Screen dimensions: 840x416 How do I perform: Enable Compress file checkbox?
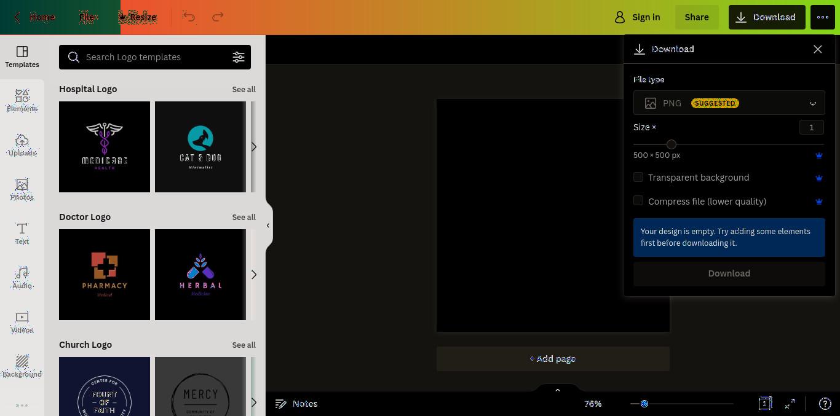638,200
